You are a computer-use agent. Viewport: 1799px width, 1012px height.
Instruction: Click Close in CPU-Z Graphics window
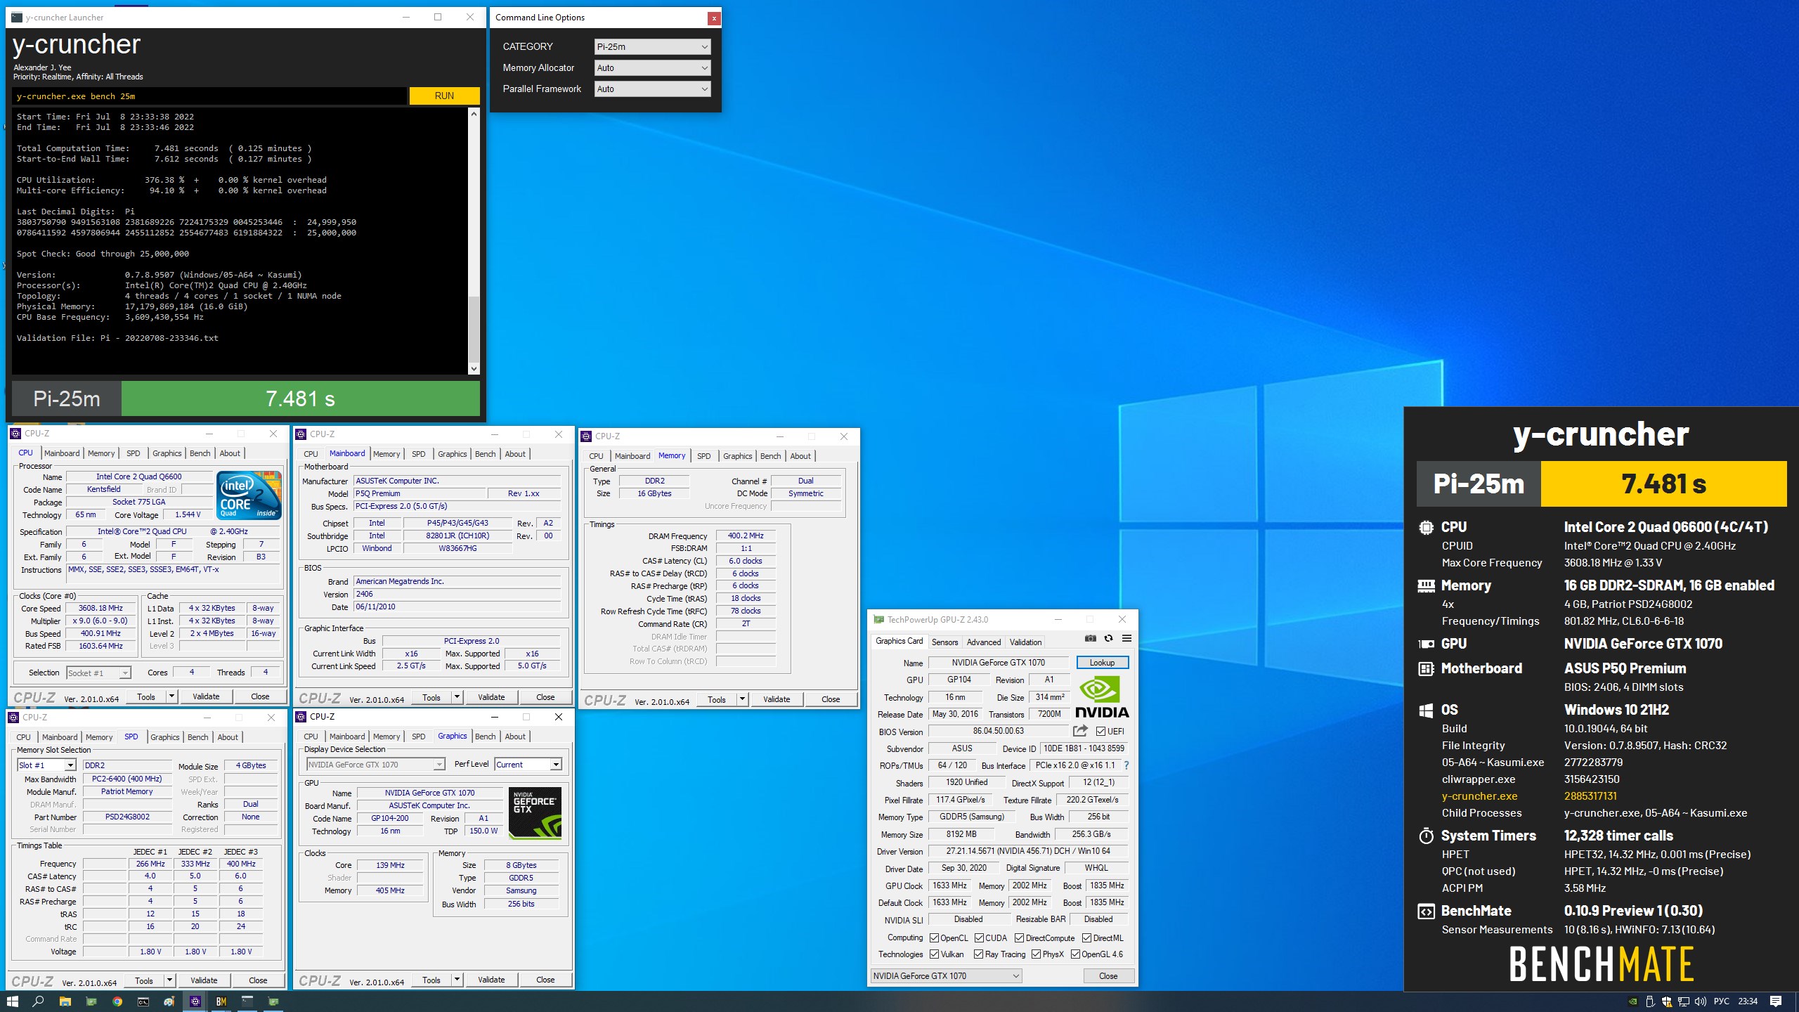point(545,980)
